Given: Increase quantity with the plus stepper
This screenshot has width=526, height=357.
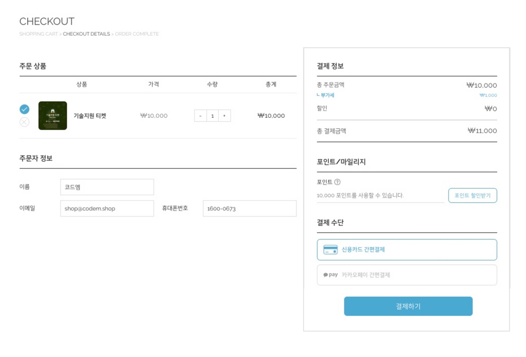Looking at the screenshot, I should 223,116.
